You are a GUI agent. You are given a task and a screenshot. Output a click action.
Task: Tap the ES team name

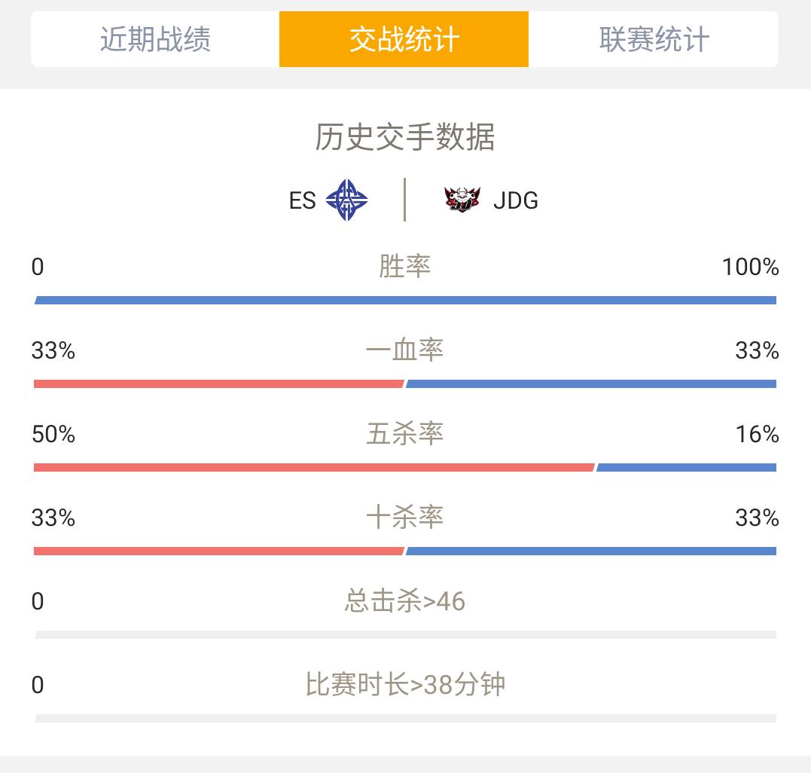tap(302, 200)
